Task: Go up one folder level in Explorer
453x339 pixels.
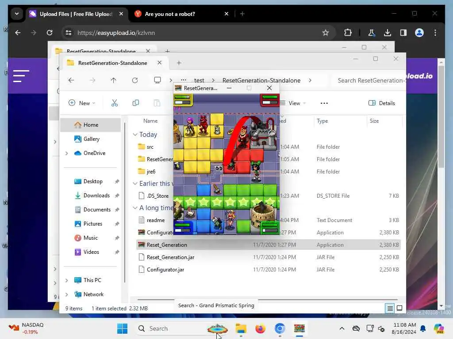Action: (x=114, y=80)
